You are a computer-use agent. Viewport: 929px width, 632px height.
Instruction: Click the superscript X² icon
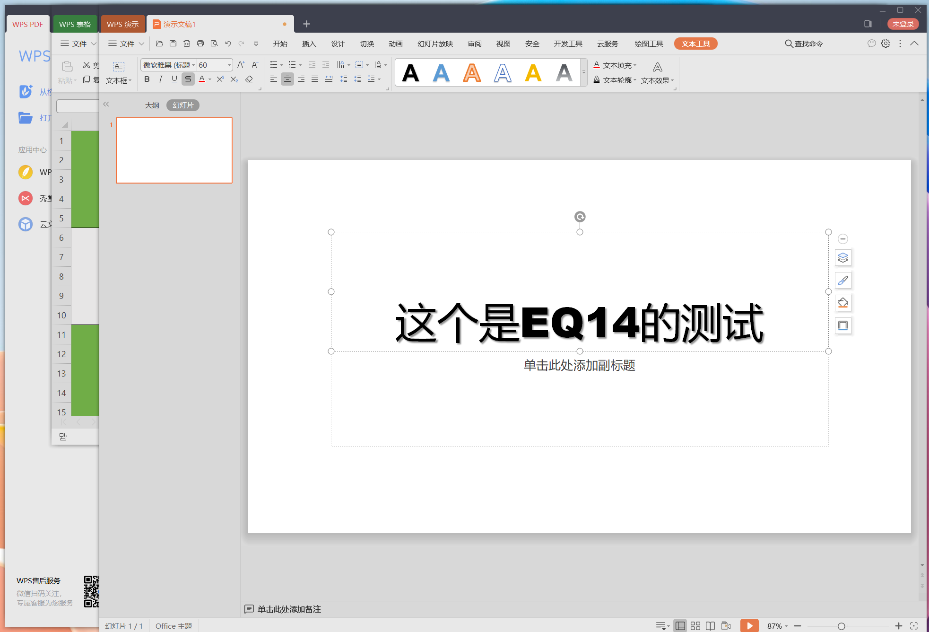[220, 79]
